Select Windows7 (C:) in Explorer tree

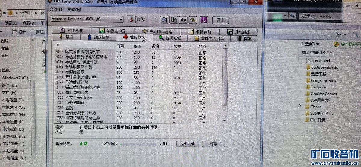(14, 78)
